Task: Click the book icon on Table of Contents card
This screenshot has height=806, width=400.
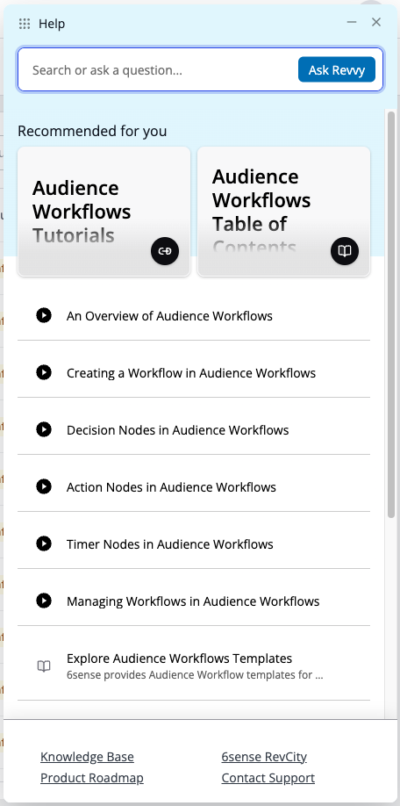Action: click(345, 251)
